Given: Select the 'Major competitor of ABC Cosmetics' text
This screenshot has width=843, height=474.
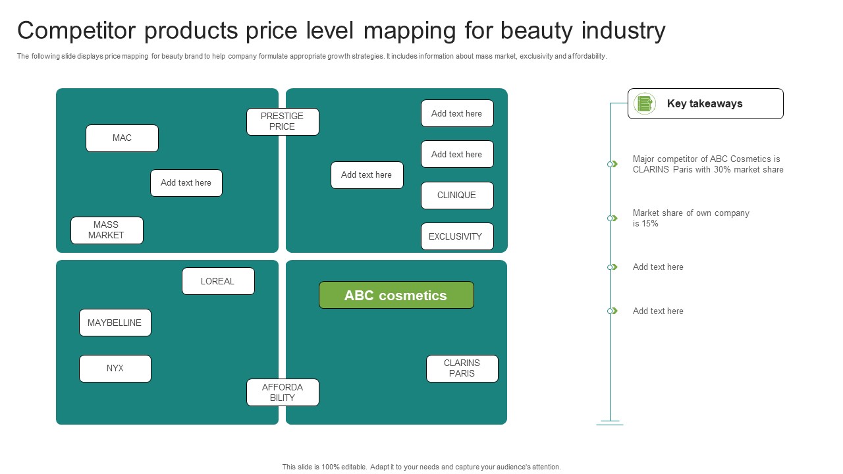Looking at the screenshot, I should (708, 164).
